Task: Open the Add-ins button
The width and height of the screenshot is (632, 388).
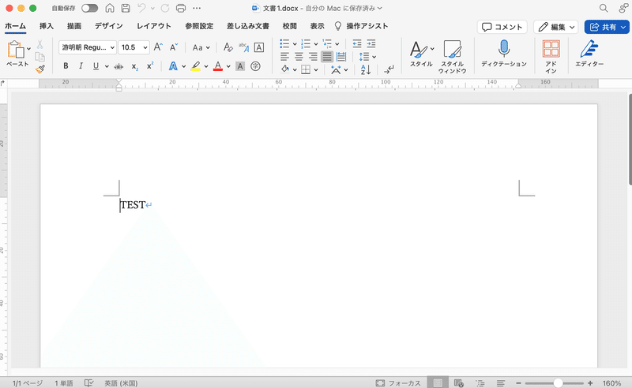Action: click(551, 56)
